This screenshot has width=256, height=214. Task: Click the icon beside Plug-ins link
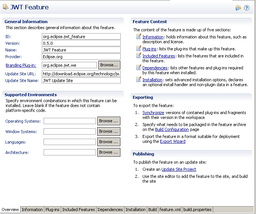(x=139, y=48)
